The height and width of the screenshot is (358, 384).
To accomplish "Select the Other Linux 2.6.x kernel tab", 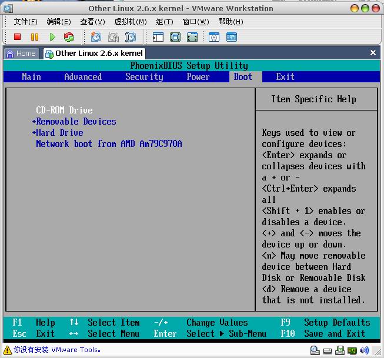I will (x=94, y=53).
